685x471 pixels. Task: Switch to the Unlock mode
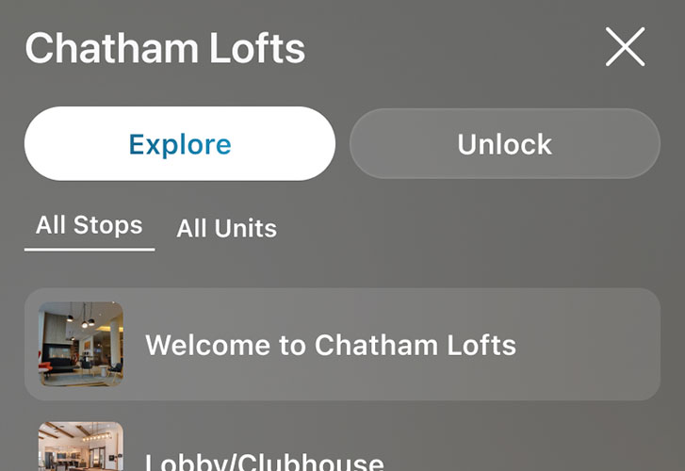(505, 144)
